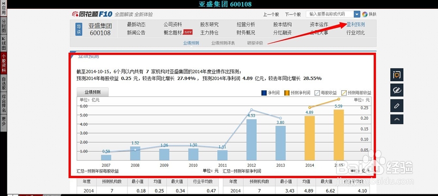Viewport: 438px width, 196px height.
Task: Toggle the 每股收益 legend checkbox
Action: point(317,93)
